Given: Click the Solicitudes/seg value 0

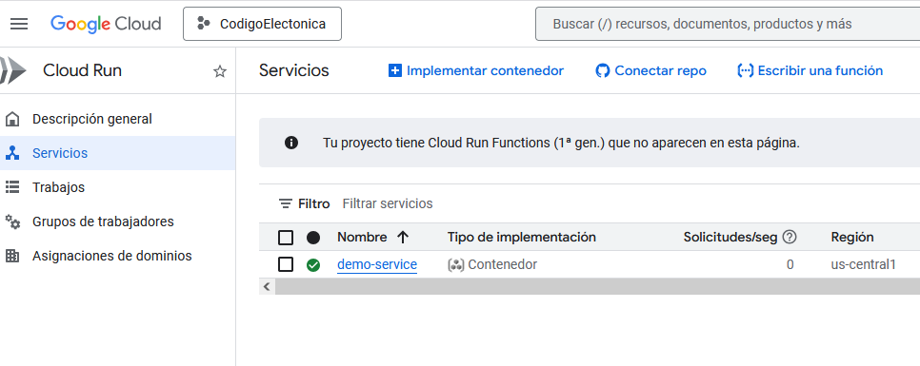Looking at the screenshot, I should click(x=790, y=264).
